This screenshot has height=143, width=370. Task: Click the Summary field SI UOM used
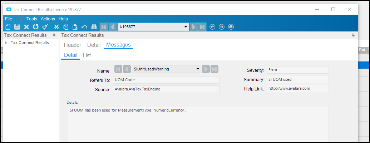[297, 79]
